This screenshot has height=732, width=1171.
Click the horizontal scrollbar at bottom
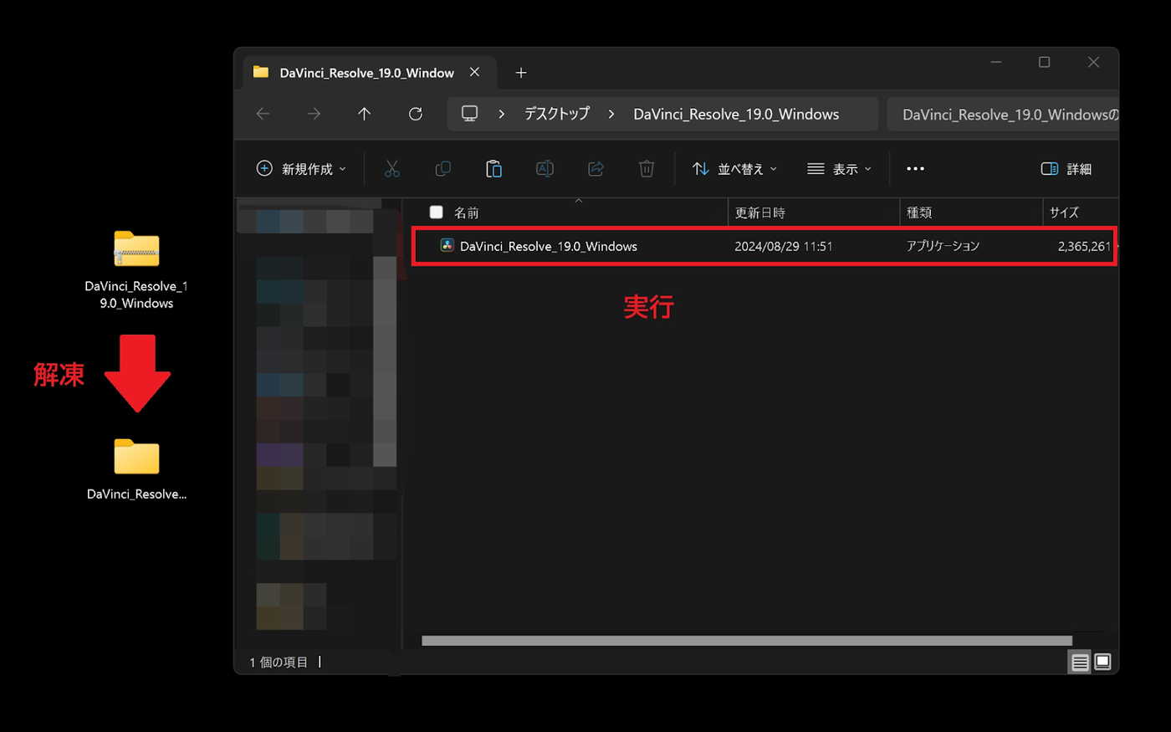pos(747,641)
